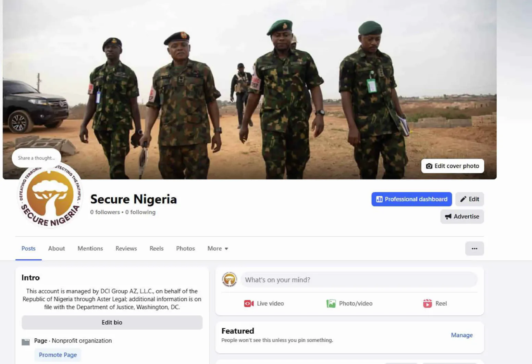The image size is (532, 364).
Task: Click the Edit pencil button
Action: click(x=469, y=199)
